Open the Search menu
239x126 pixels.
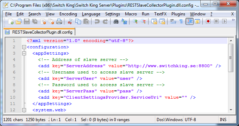click(x=34, y=14)
